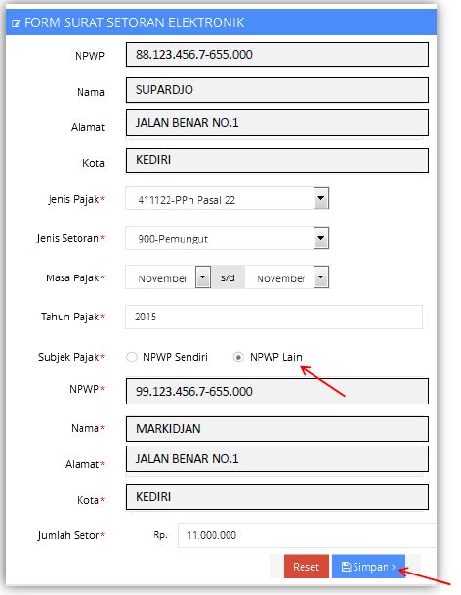Click the Rp. currency prefix
This screenshot has width=461, height=595.
click(160, 535)
